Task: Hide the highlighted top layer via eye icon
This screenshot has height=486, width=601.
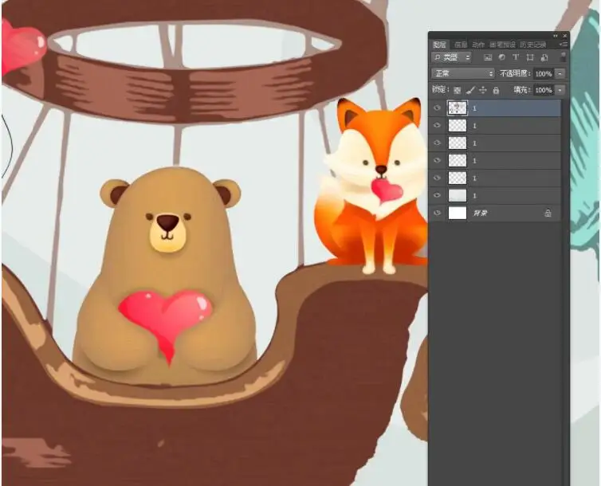Action: [x=437, y=108]
